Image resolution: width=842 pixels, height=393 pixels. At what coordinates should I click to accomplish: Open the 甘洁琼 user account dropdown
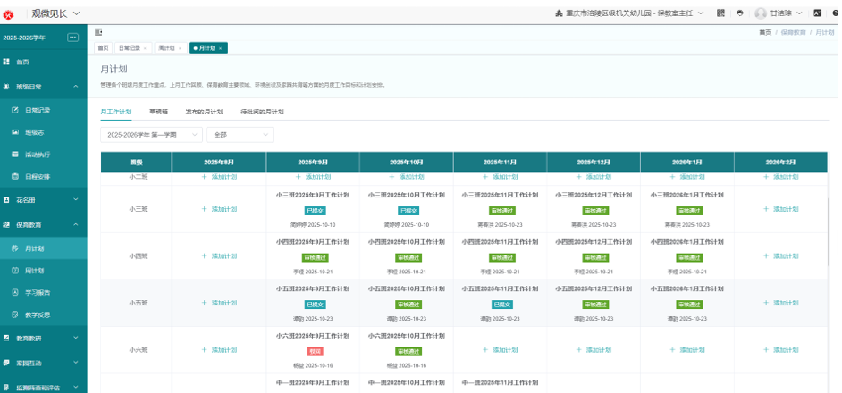click(779, 13)
